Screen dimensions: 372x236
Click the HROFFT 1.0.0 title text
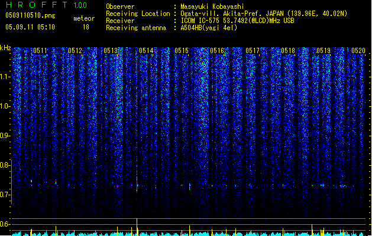coord(46,5)
